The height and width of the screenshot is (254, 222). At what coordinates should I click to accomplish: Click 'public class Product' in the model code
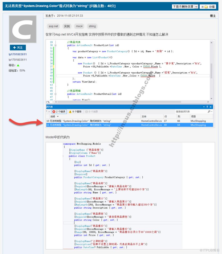(x=82, y=156)
